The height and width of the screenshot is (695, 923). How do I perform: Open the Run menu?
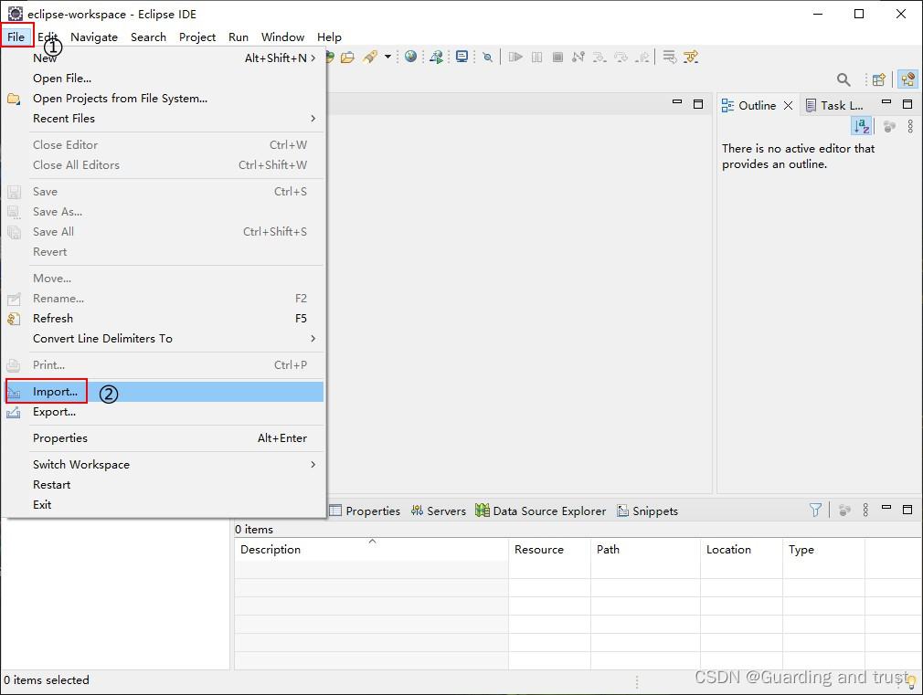pyautogui.click(x=239, y=37)
